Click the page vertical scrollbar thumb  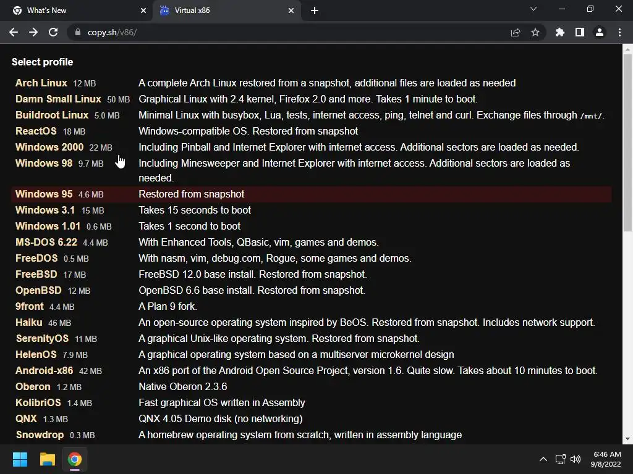pyautogui.click(x=627, y=143)
